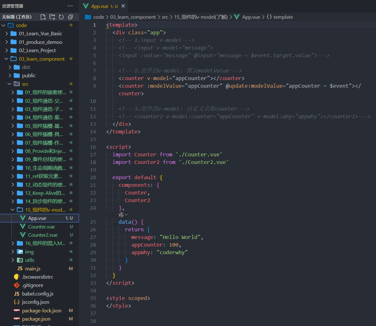Click the src folder code icon
Viewport: 376px width, 326px height.
pyautogui.click(x=17, y=84)
